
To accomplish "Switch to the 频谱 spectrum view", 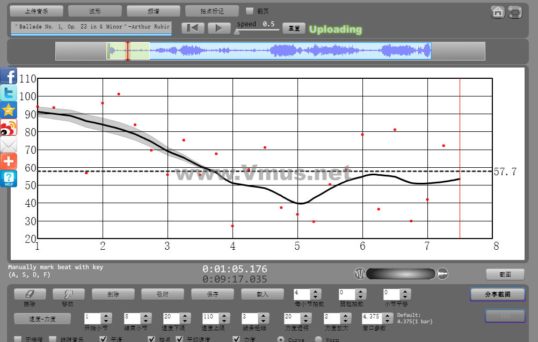I will click(x=153, y=11).
